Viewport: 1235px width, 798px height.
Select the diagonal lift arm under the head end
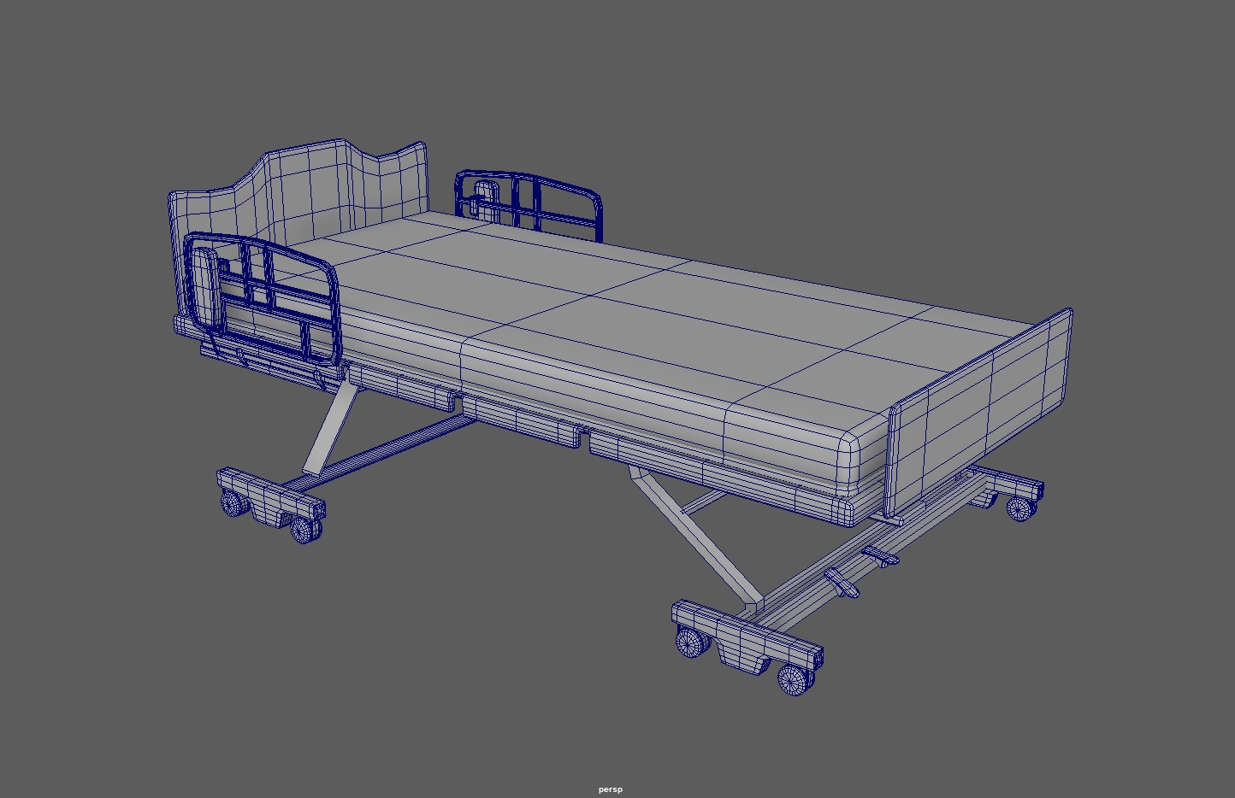pyautogui.click(x=331, y=430)
